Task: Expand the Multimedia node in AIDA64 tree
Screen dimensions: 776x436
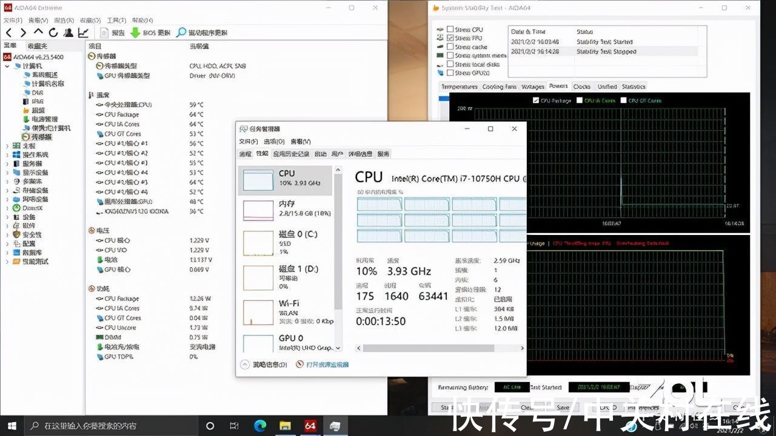Action: (7, 181)
